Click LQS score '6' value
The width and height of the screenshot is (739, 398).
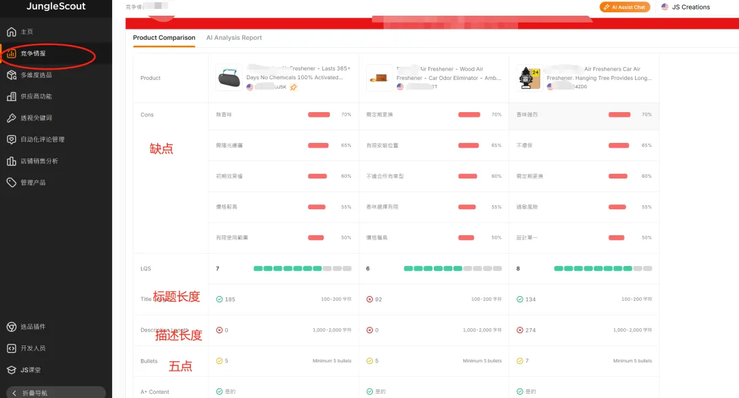(368, 269)
